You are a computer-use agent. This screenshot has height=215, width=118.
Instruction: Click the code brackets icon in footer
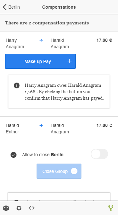tap(32, 208)
